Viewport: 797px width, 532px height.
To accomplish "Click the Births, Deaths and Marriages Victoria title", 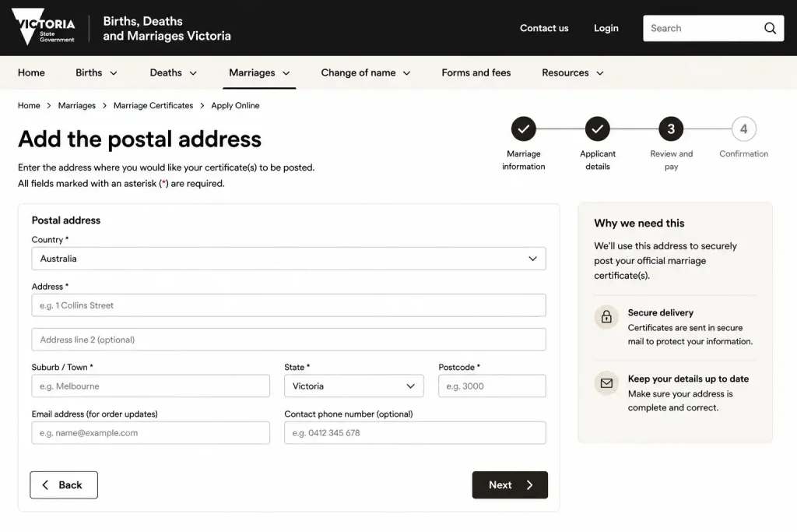I will [167, 29].
